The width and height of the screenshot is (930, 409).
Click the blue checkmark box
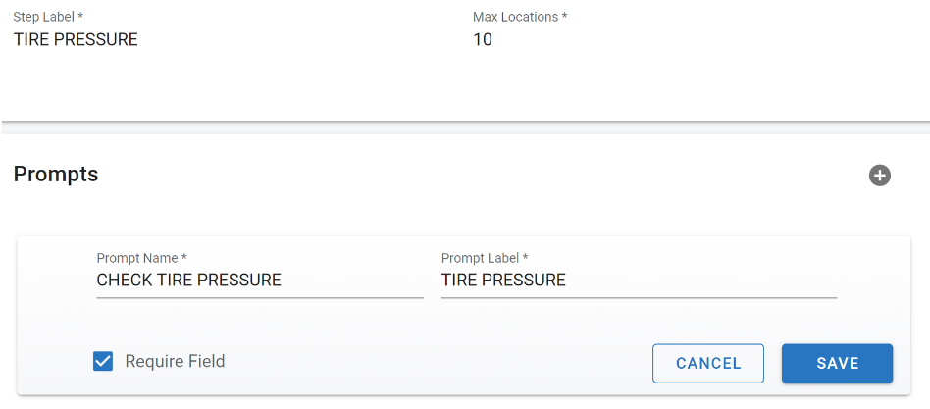pos(103,362)
